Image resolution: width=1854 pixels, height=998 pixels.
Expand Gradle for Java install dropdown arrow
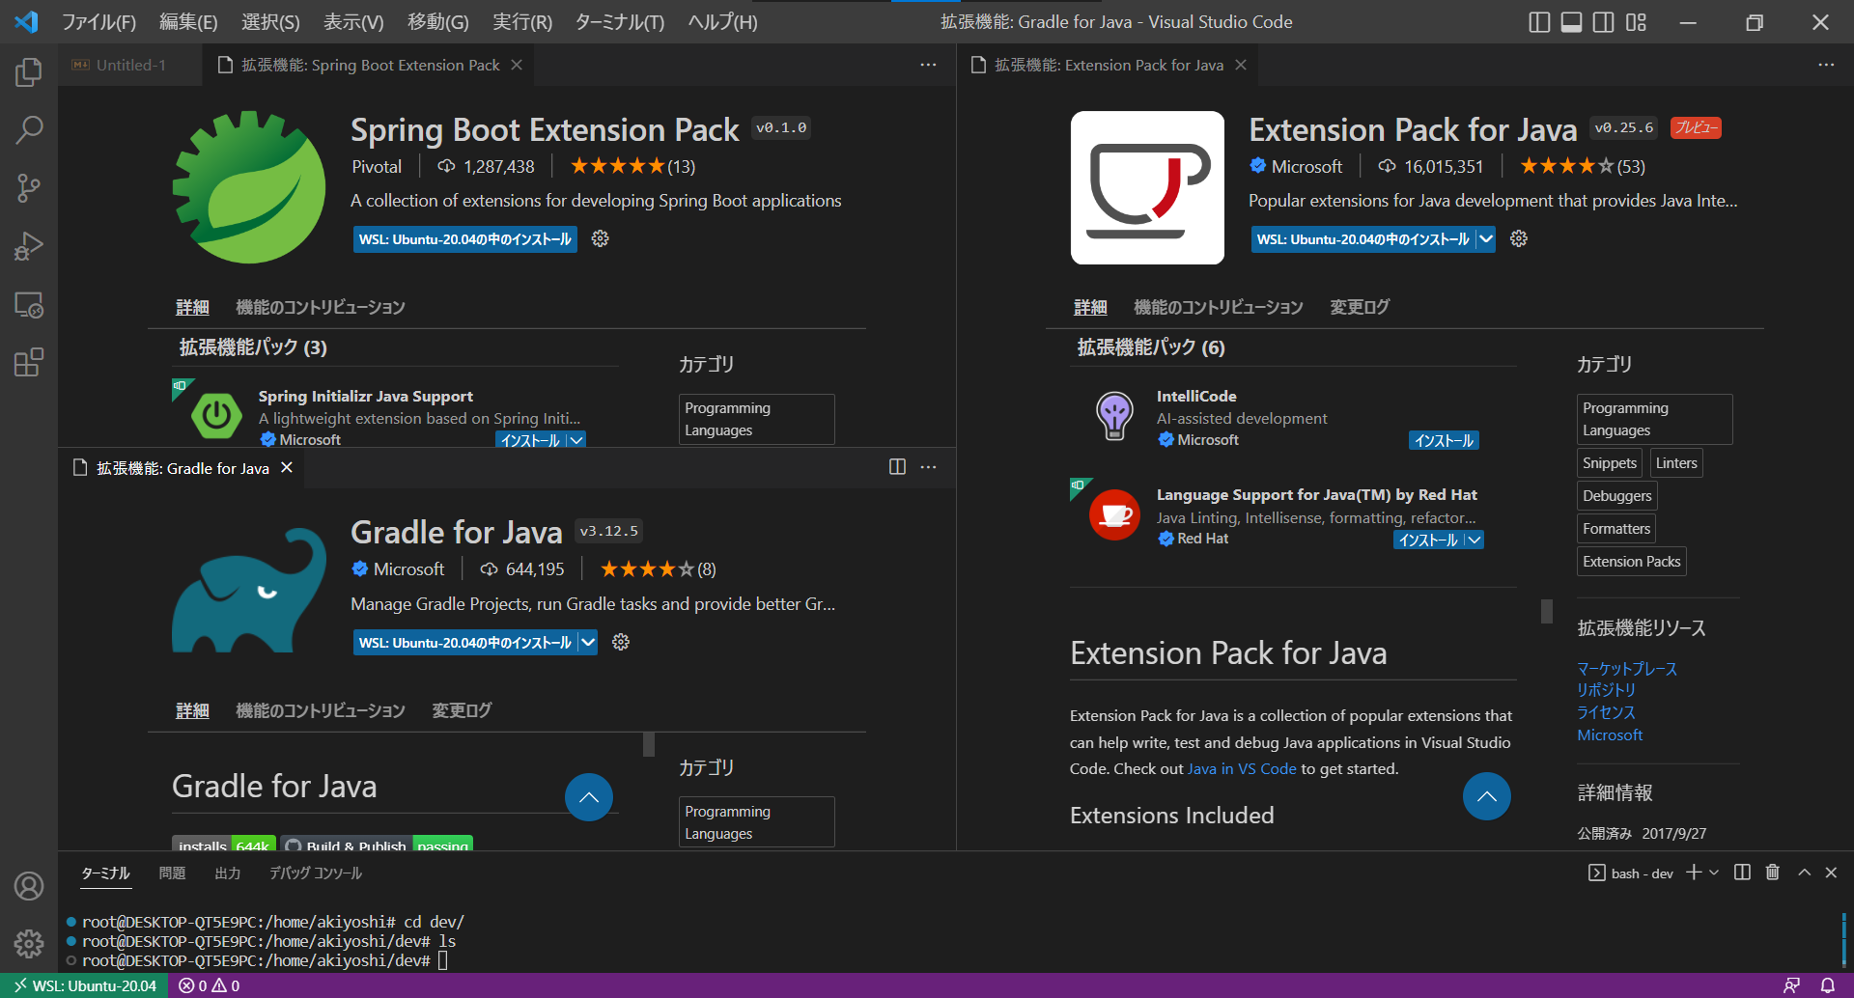point(587,643)
